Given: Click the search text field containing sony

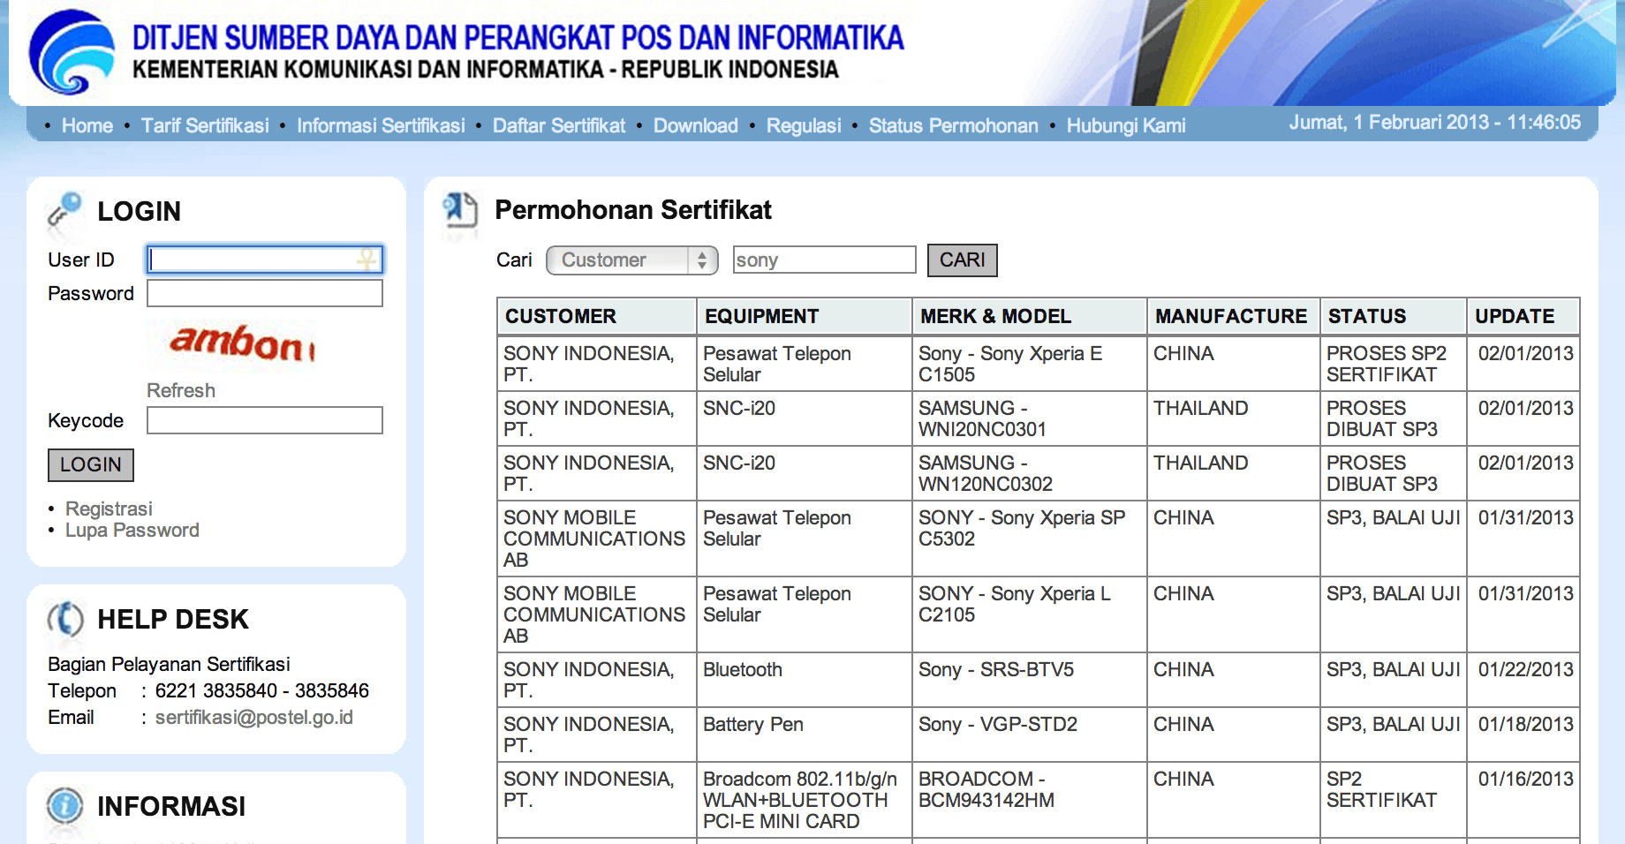Looking at the screenshot, I should tap(825, 260).
